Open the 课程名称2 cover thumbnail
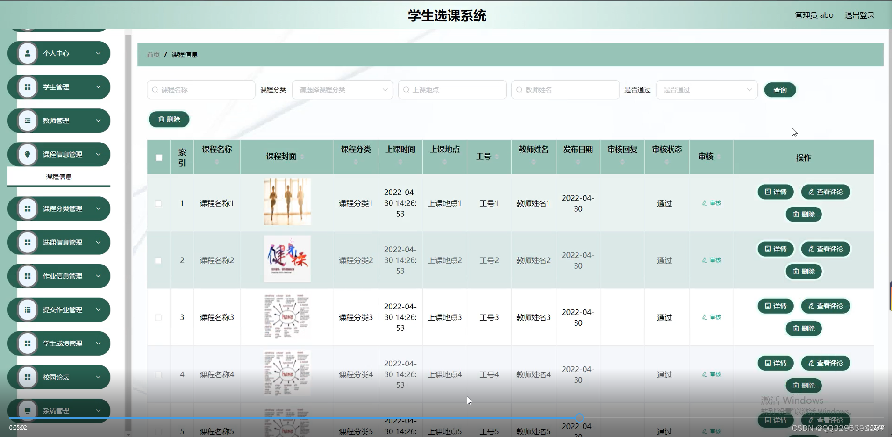The height and width of the screenshot is (437, 892). point(287,258)
